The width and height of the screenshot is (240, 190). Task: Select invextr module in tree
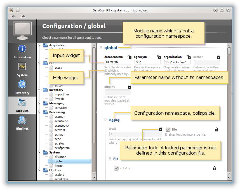click(x=60, y=99)
